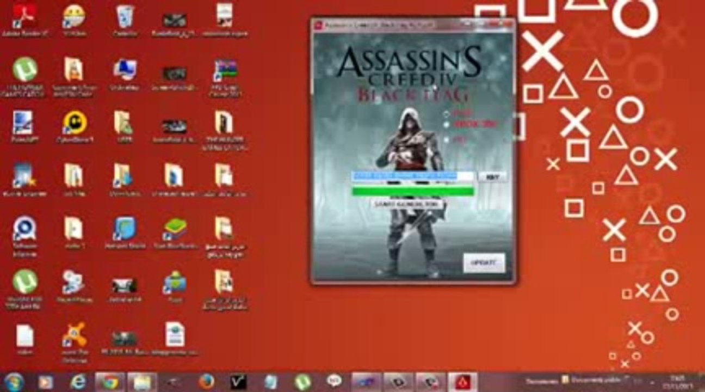Launch Firefox from the taskbar

pos(206,382)
